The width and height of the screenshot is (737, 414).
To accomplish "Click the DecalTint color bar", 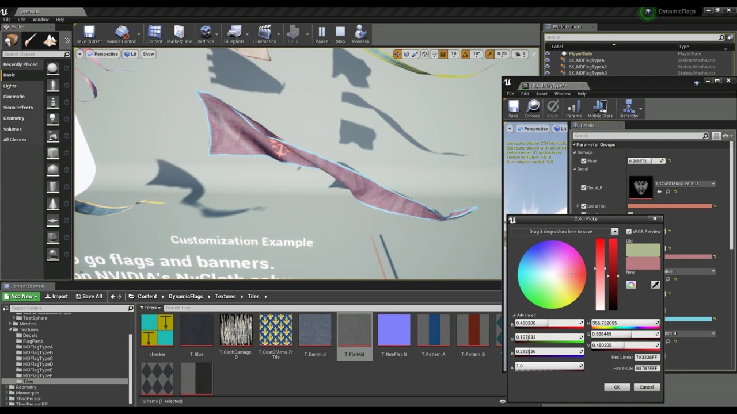I will [x=670, y=206].
